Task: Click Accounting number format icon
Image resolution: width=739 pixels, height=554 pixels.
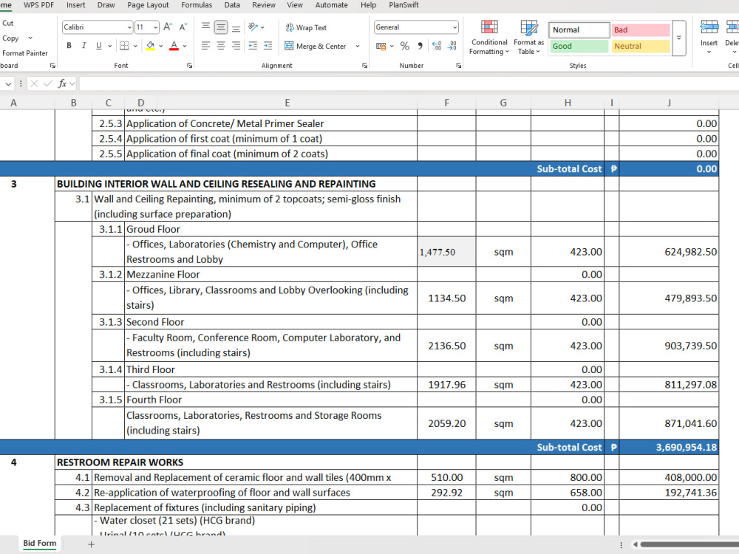Action: click(381, 46)
